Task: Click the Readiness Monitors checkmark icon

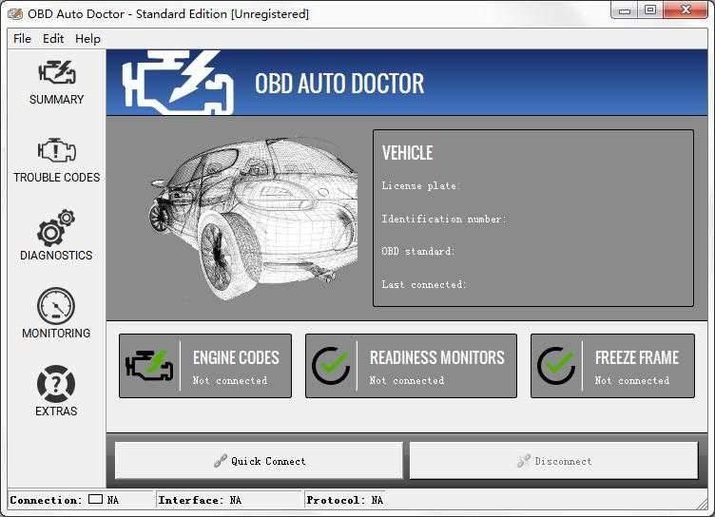Action: (331, 366)
